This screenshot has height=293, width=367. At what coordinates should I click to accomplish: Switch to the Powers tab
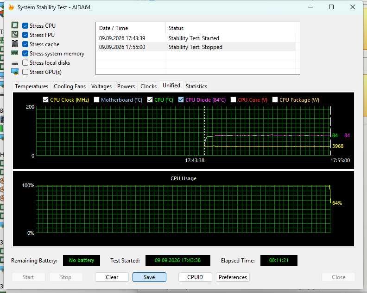pyautogui.click(x=126, y=86)
